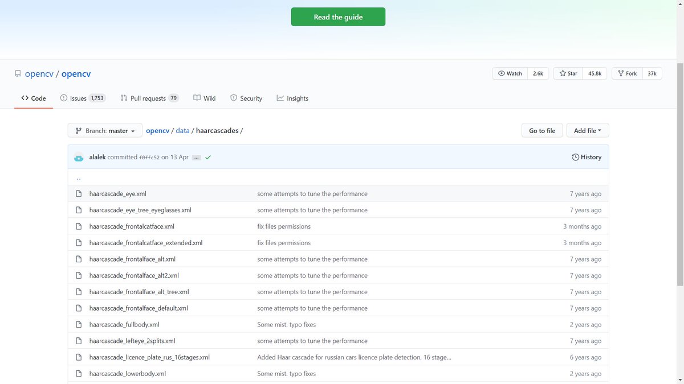Click file icon for haarcascade_lefteye_2splits.xml
Image resolution: width=684 pixels, height=384 pixels.
[79, 341]
